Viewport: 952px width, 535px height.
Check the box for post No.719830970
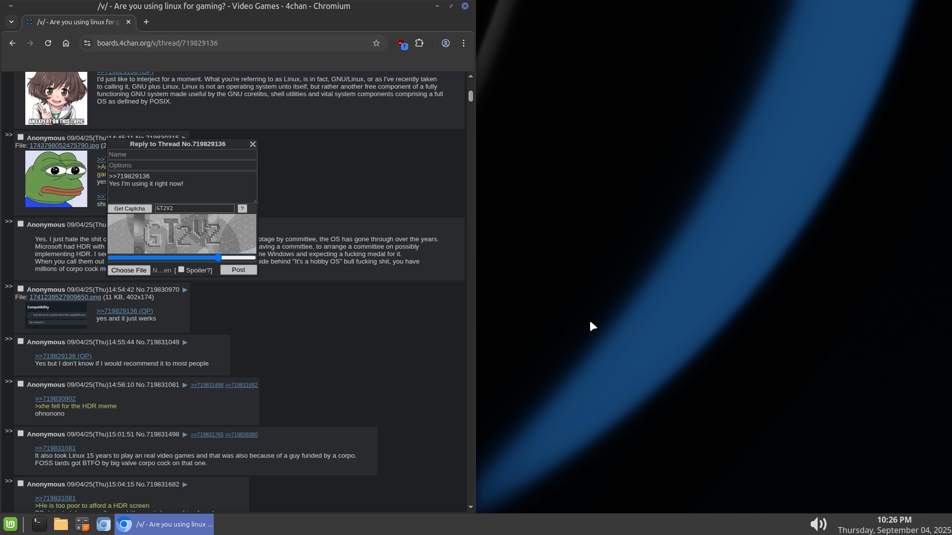(x=21, y=289)
